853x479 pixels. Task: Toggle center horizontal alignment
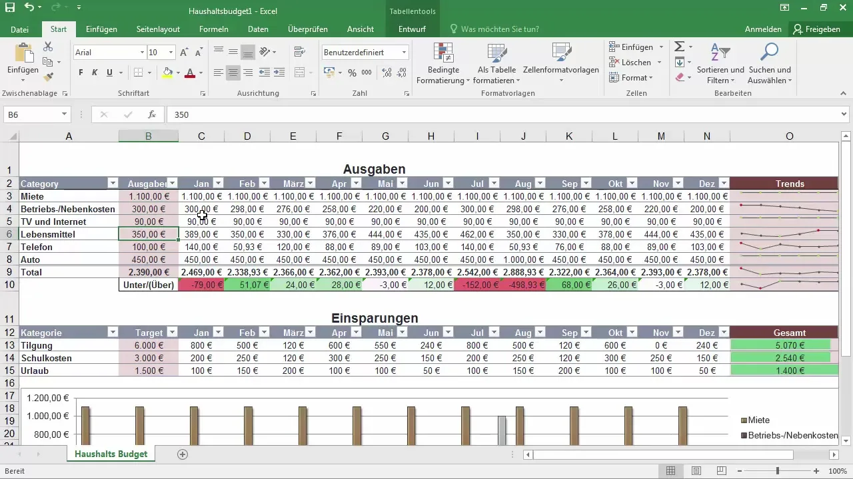click(233, 73)
